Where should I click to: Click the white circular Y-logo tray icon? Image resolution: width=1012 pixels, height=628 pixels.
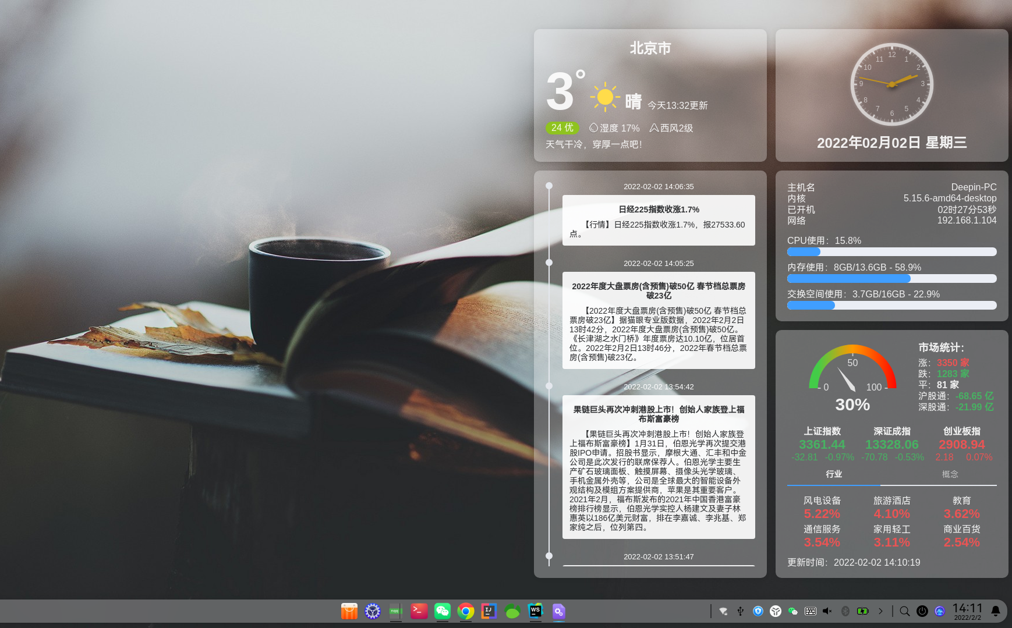776,611
